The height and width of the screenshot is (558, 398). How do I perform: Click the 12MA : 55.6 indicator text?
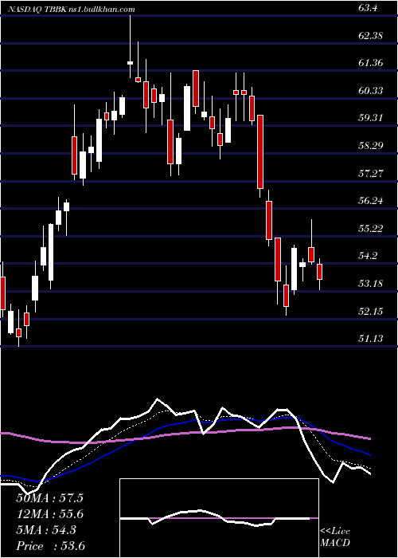[49, 514]
